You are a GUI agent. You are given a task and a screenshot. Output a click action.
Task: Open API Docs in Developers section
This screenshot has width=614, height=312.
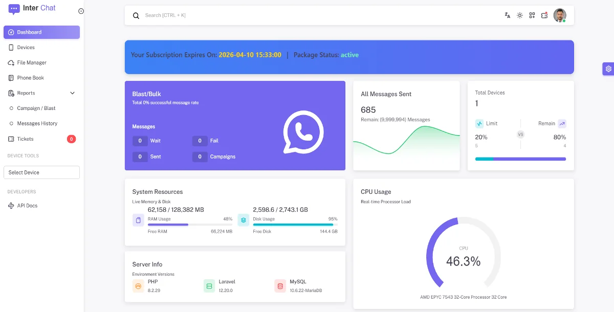[27, 206]
